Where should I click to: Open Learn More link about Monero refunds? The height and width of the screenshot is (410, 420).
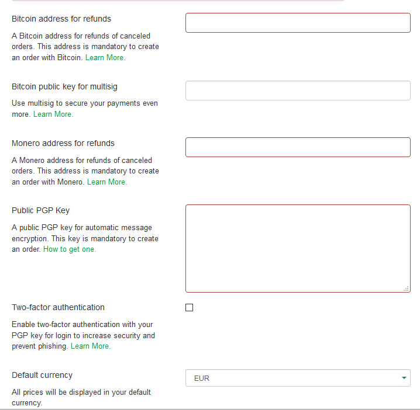coord(107,182)
